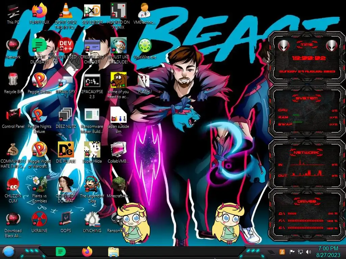
Task: Click the Java tray icon
Action: coord(282,252)
